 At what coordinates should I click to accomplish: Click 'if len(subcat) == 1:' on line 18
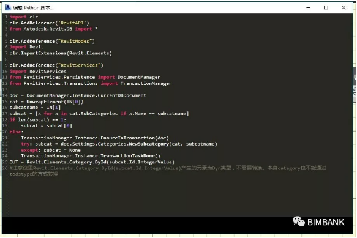[38, 120]
